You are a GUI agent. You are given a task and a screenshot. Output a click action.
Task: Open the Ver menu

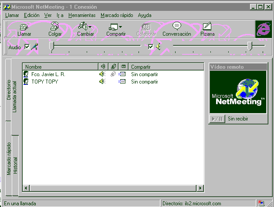48,15
